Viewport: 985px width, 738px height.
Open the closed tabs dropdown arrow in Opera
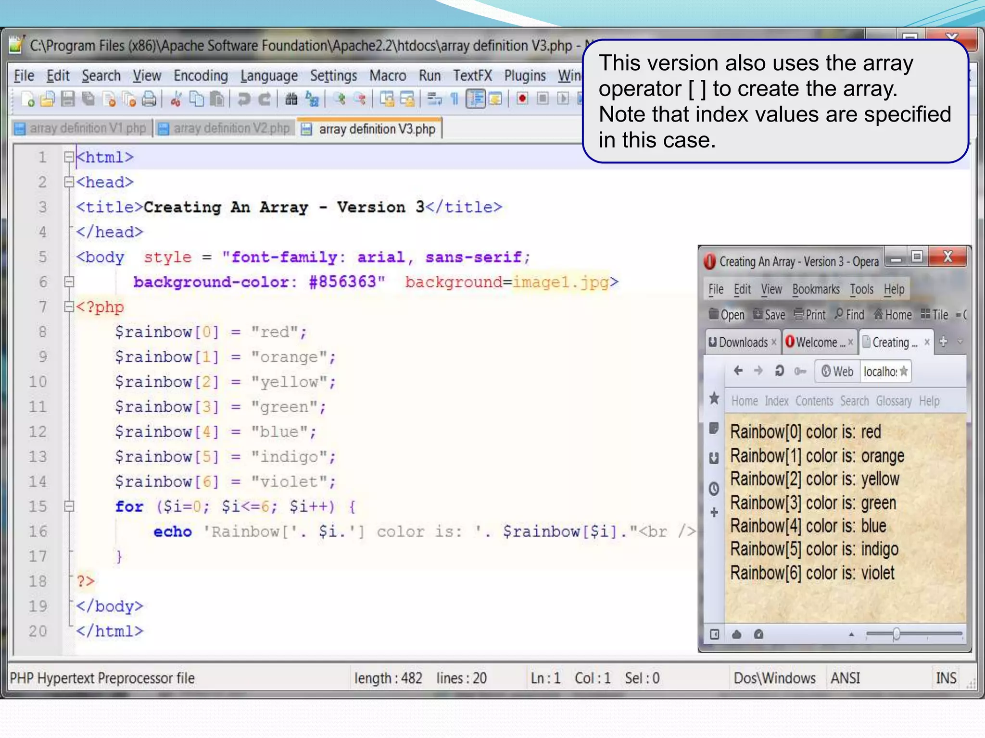coord(960,342)
